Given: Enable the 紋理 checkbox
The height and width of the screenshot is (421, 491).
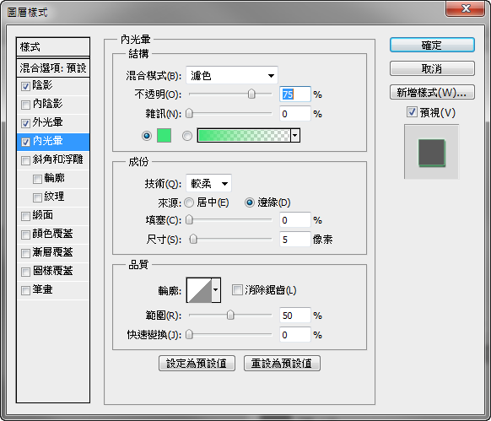Looking at the screenshot, I should pyautogui.click(x=37, y=197).
